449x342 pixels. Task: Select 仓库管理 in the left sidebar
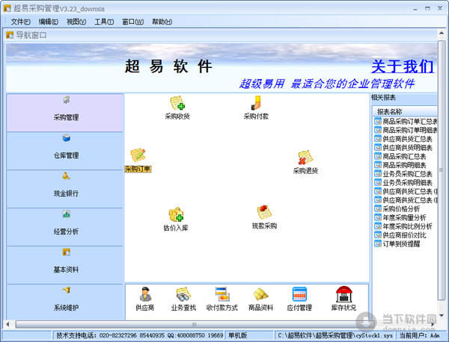coord(65,151)
